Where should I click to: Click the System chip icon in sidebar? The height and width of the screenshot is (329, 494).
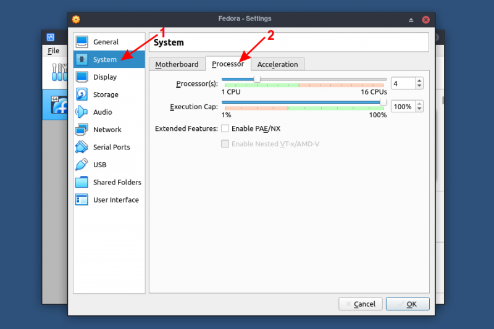[82, 59]
